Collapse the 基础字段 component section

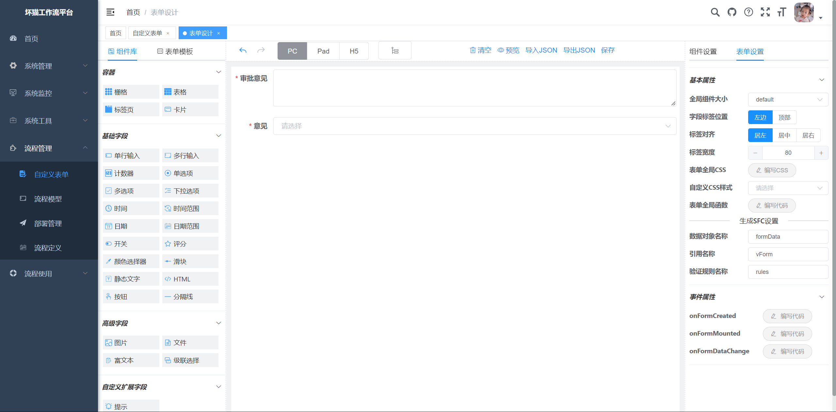[218, 136]
